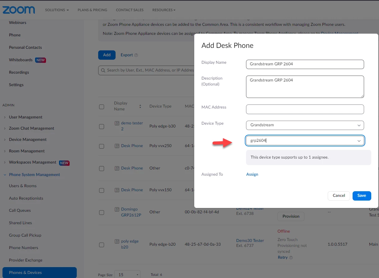
Task: Open the Resources menu
Action: 164,10
